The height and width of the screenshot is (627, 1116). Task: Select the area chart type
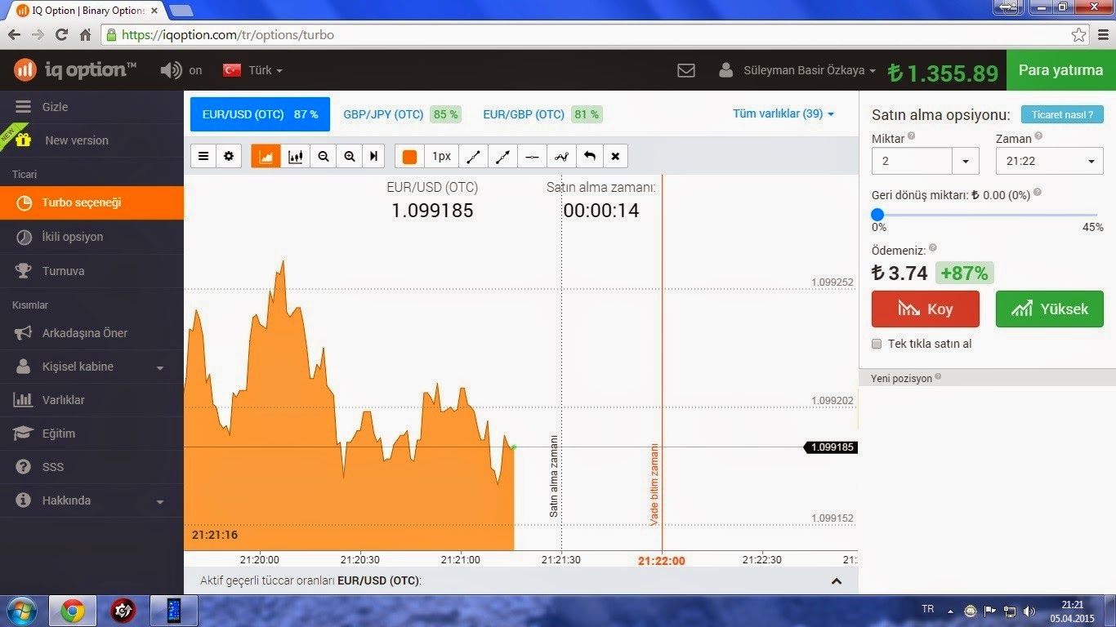(x=266, y=156)
